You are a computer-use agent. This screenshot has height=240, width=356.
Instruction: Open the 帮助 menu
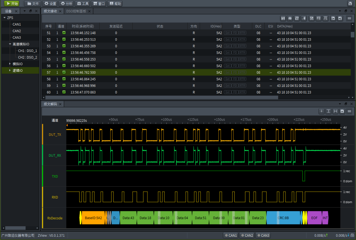(115, 4)
